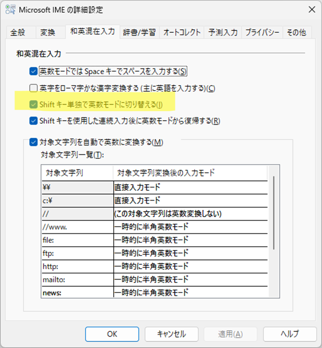Open help with the ヘルプ button
Viewport: 322px width, 348px height.
click(290, 334)
